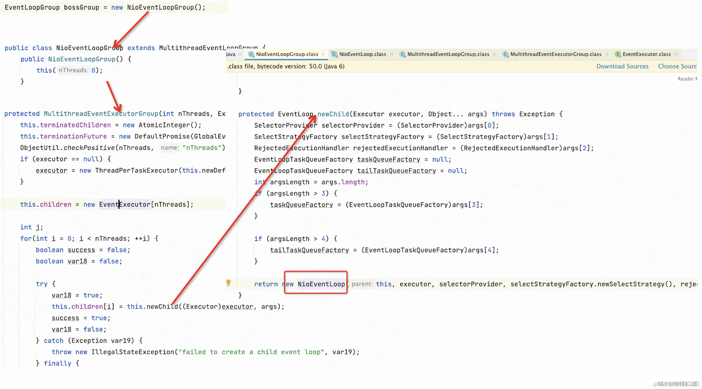Click the NioEventLoopGroup.class tab class icon

251,54
